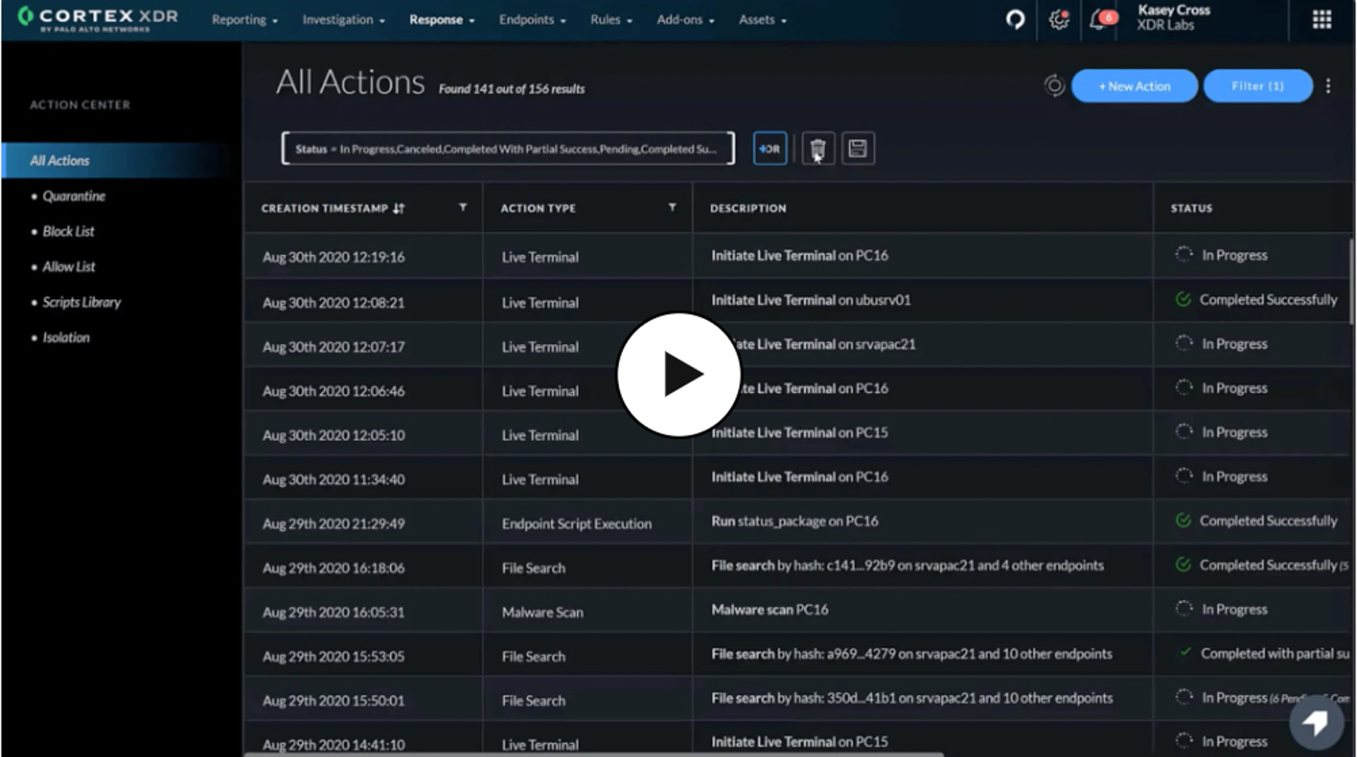Open the settings gear icon

click(x=1058, y=19)
